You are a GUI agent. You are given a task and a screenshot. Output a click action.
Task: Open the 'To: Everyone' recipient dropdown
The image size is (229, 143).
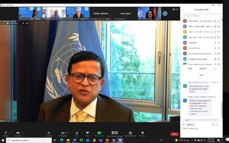(x=190, y=125)
